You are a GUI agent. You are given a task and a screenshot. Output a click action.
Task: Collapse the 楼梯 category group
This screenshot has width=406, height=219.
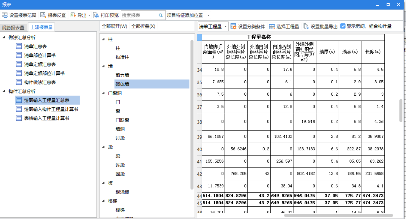(x=103, y=201)
